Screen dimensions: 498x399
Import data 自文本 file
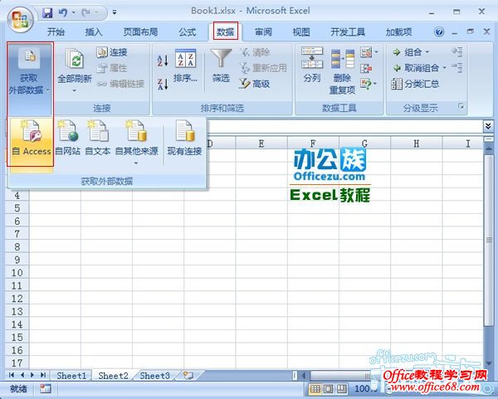tap(98, 139)
